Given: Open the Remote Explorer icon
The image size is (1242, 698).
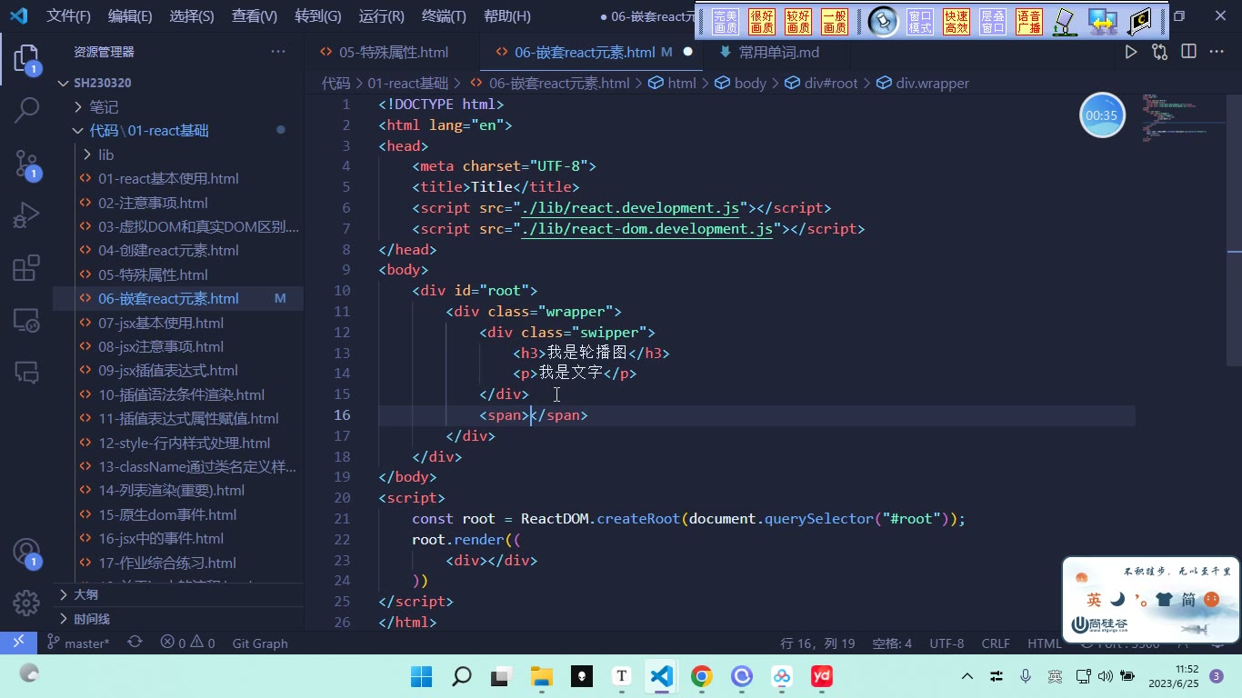Looking at the screenshot, I should 26,320.
